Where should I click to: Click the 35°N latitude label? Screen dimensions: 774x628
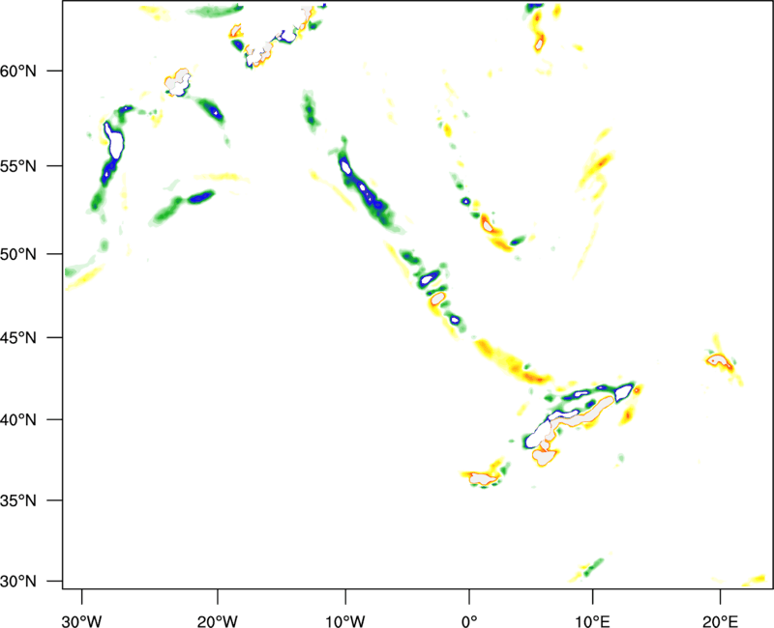[x=18, y=501]
